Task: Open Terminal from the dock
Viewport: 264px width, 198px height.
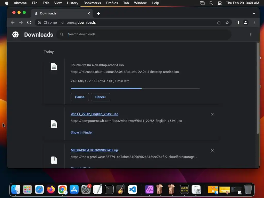Action: coord(109,189)
